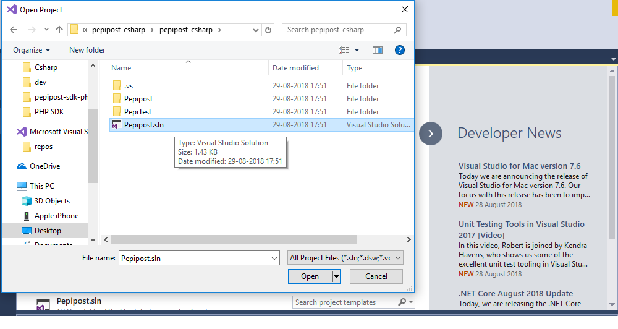
Task: Open search templates dropdown arrow
Action: [x=411, y=302]
